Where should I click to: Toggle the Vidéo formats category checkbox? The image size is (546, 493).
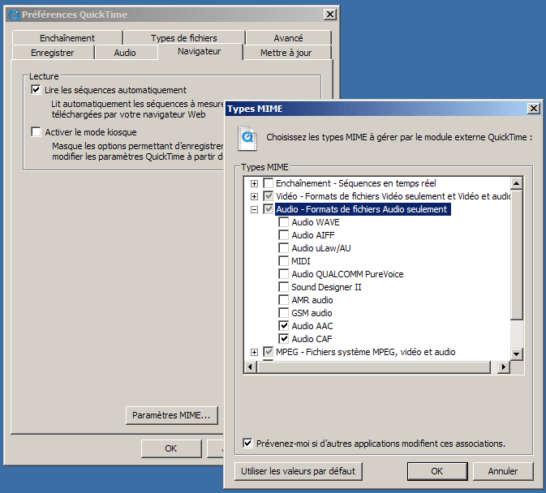(268, 196)
